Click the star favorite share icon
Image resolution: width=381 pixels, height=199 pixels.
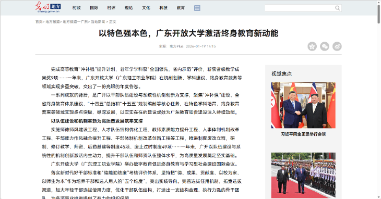pos(312,46)
